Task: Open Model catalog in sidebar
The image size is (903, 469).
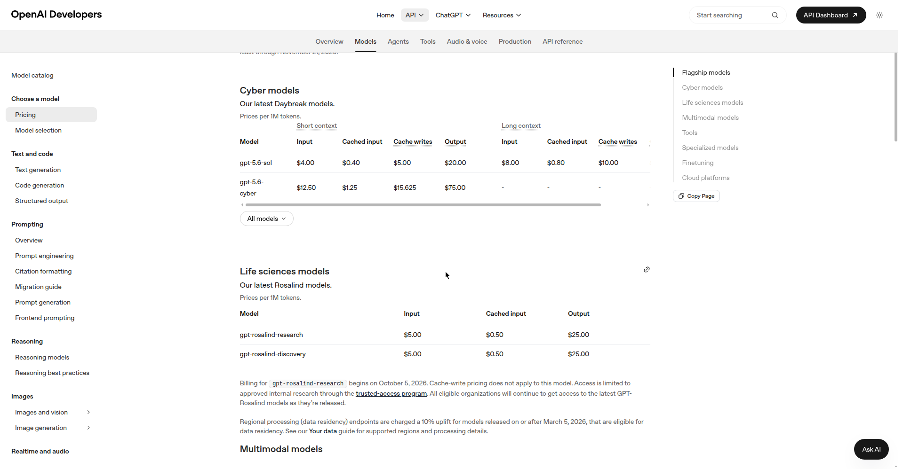Action: coord(32,75)
